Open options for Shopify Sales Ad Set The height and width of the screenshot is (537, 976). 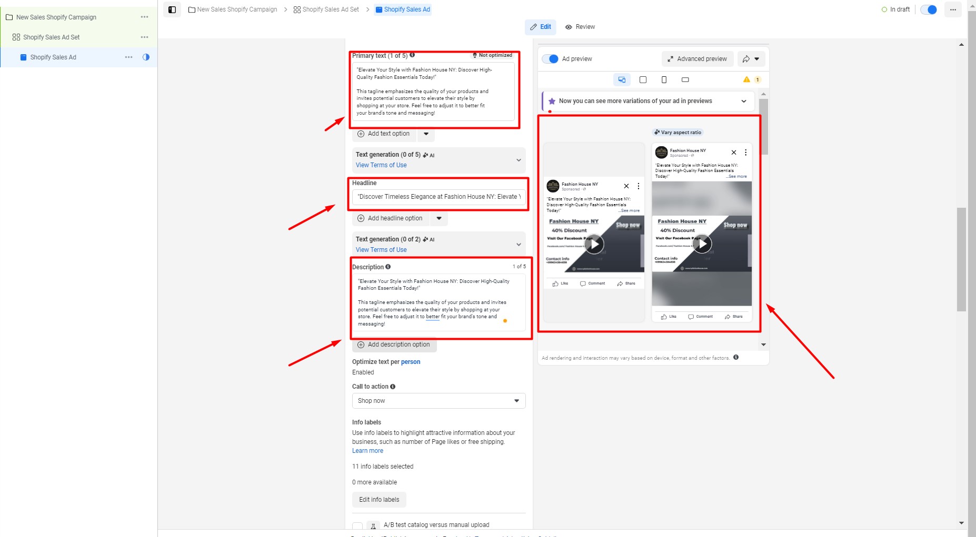coord(144,37)
